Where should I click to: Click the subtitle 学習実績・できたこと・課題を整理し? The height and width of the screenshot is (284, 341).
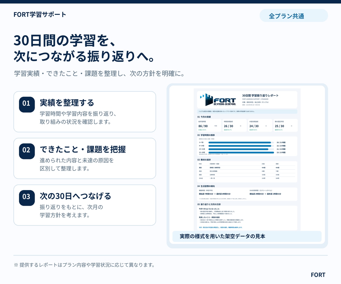(x=99, y=74)
